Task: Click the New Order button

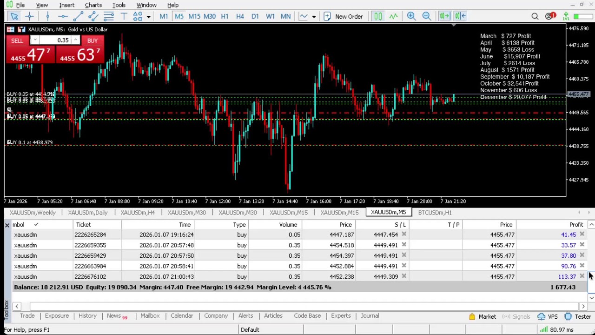Action: [x=343, y=16]
